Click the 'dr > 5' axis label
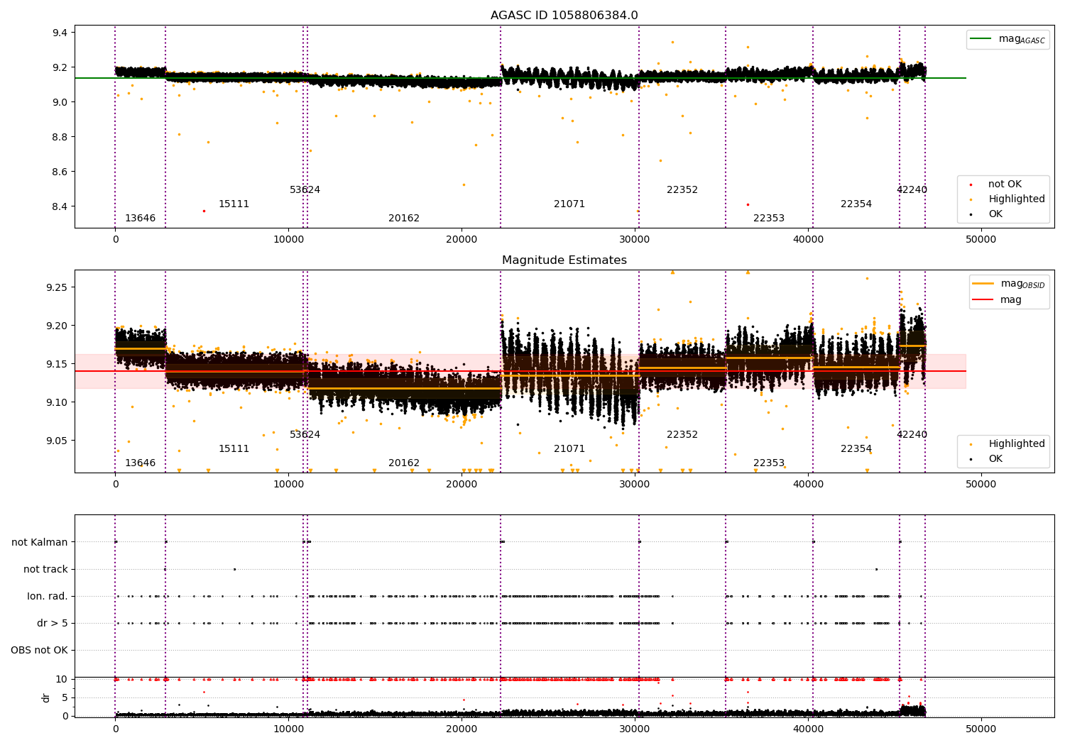The height and width of the screenshot is (745, 1065). (x=53, y=623)
